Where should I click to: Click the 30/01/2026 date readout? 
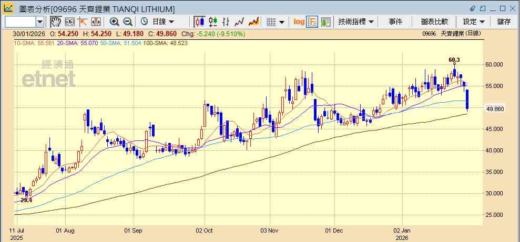click(28, 34)
